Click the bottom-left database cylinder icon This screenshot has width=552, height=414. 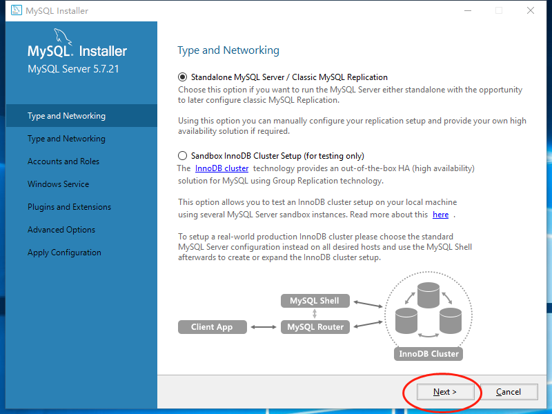pos(406,321)
